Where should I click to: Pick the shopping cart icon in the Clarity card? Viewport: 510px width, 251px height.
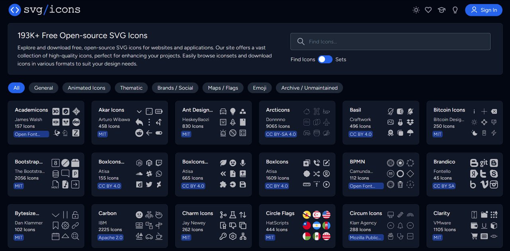point(474,236)
